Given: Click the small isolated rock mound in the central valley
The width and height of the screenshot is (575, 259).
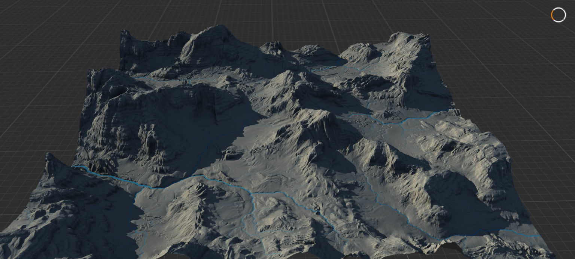Looking at the screenshot, I should point(232,152).
